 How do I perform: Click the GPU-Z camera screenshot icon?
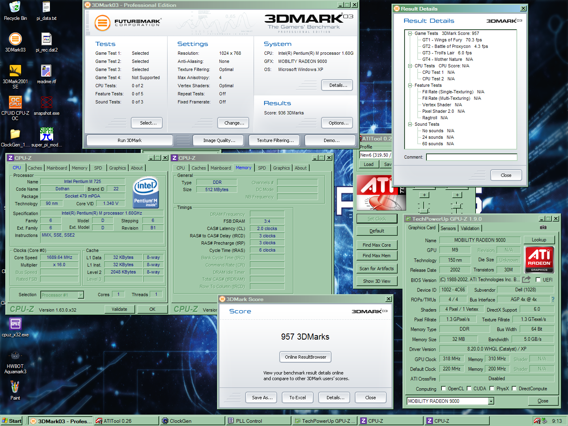pos(543,228)
